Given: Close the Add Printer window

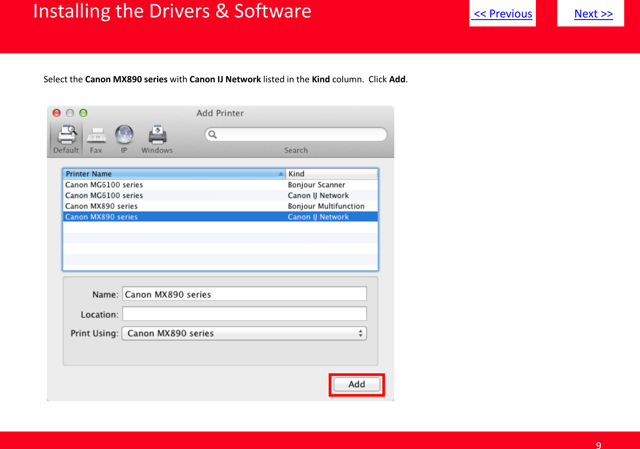Looking at the screenshot, I should click(x=56, y=113).
